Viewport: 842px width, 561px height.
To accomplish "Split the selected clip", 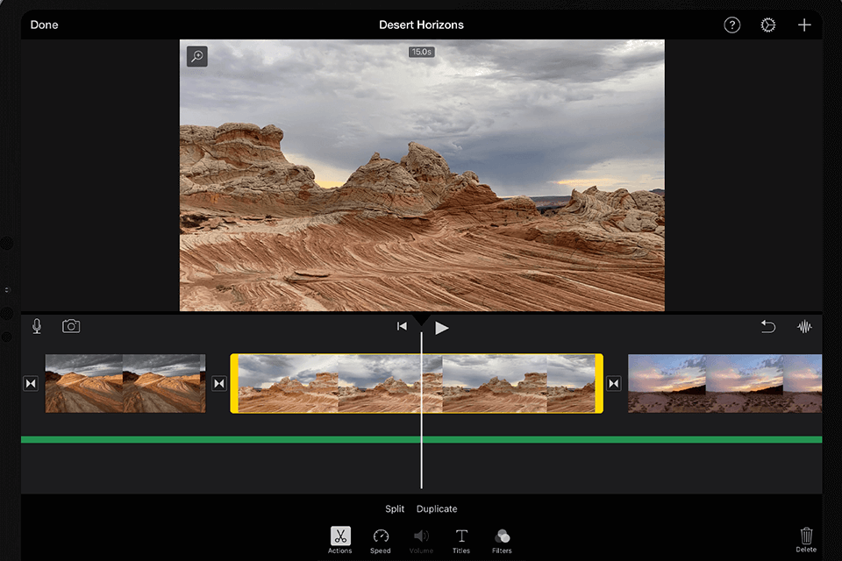I will click(395, 508).
